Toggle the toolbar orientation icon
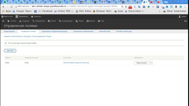189x106 pixels. click(x=186, y=21)
